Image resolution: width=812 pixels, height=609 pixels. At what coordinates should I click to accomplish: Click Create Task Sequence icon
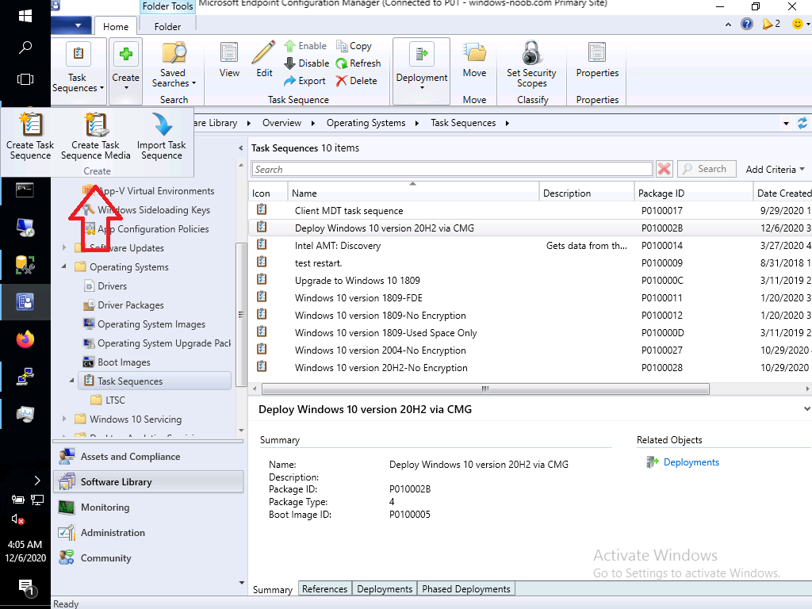pyautogui.click(x=30, y=136)
